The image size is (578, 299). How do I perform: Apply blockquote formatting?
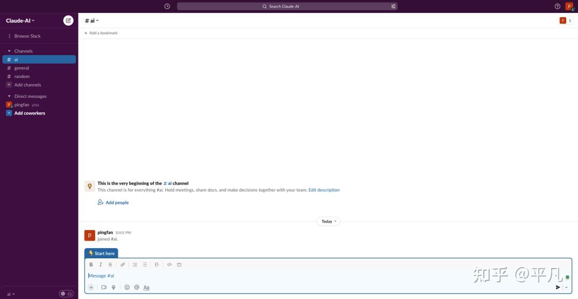(157, 264)
